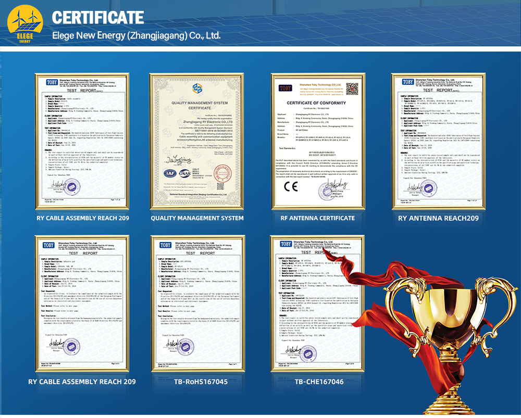
Task: Click purple stamp on TB-RoHS167045 report
Action: (x=185, y=347)
